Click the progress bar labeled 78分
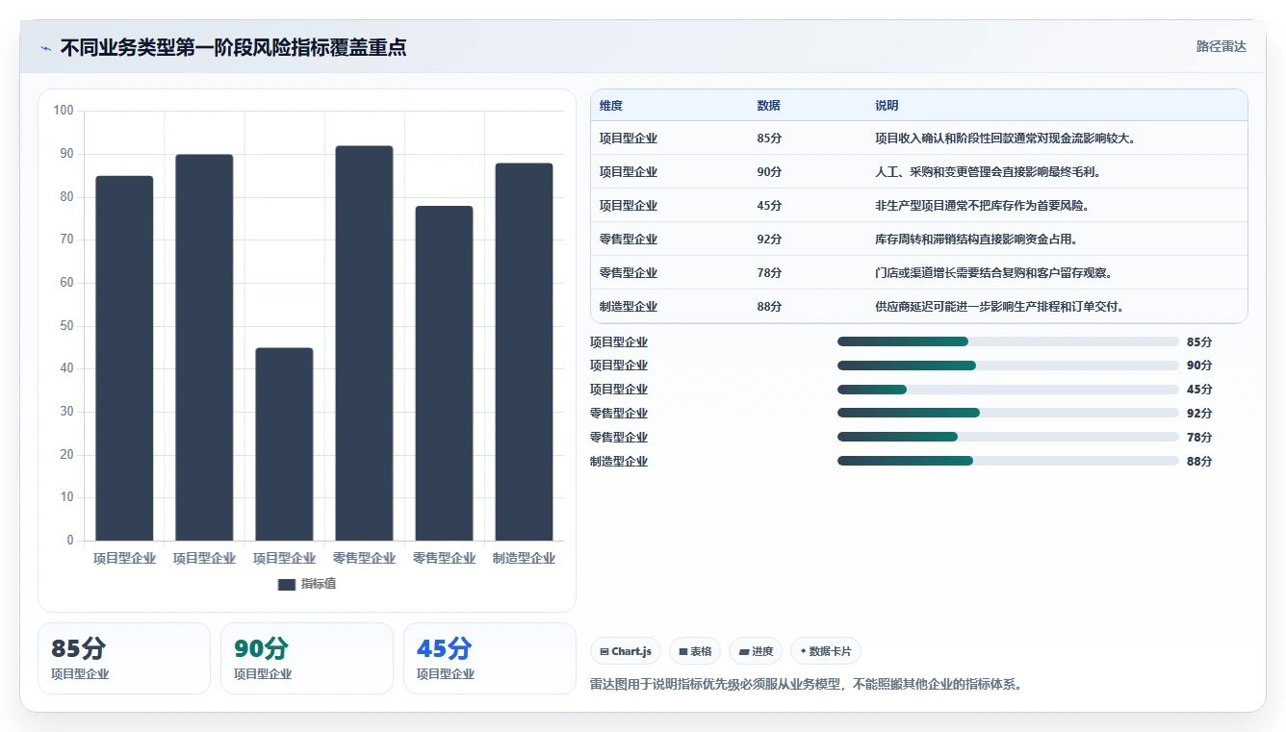Screen dimensions: 1286x732 (1008, 437)
